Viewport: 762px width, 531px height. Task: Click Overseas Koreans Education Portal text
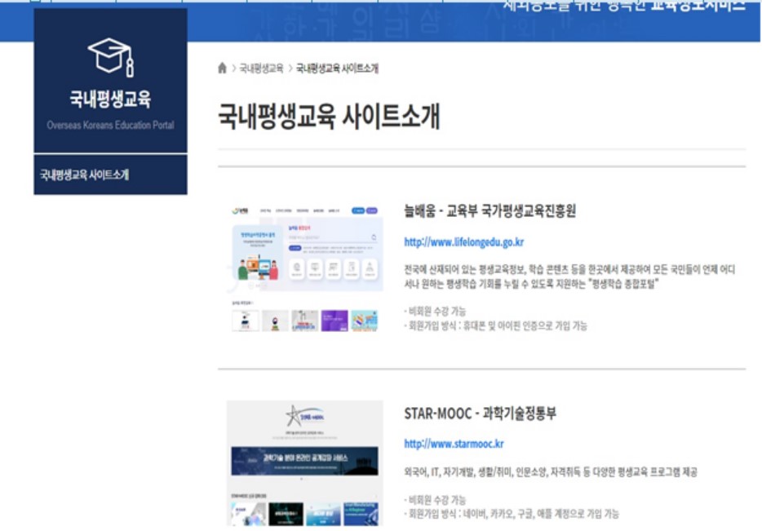point(110,126)
